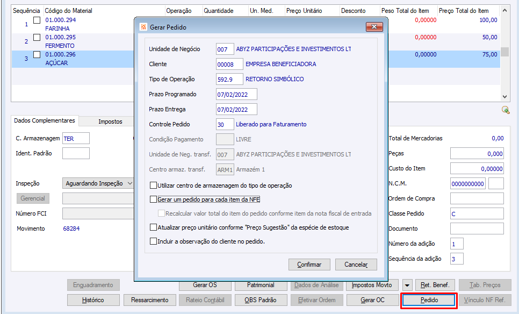Select the FERMENTO material name
This screenshot has height=314, width=519.
[x=60, y=46]
